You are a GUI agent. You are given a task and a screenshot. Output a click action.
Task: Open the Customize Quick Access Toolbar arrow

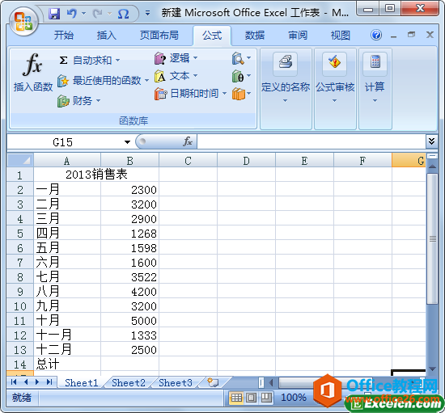tap(147, 13)
